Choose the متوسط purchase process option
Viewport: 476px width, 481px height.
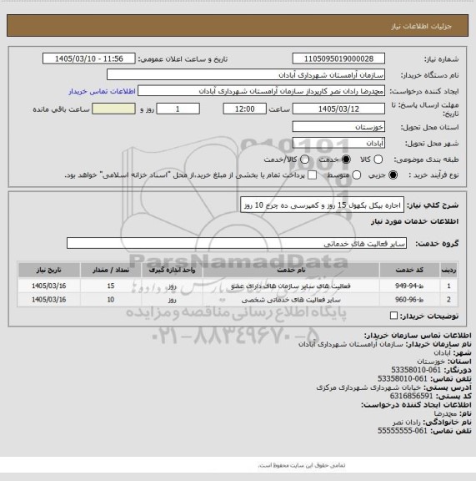(x=357, y=175)
